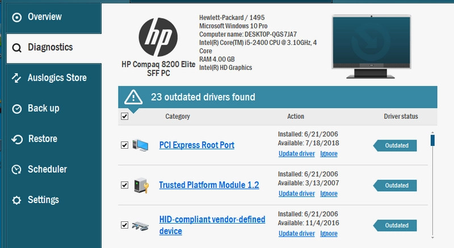Screen dimensions: 454x248
Task: Click the Action column header
Action: point(296,116)
